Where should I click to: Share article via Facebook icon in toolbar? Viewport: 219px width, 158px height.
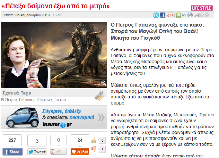(163, 15)
